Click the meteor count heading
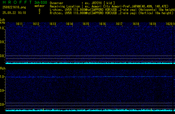This screenshot has width=175, height=114. 39,6
